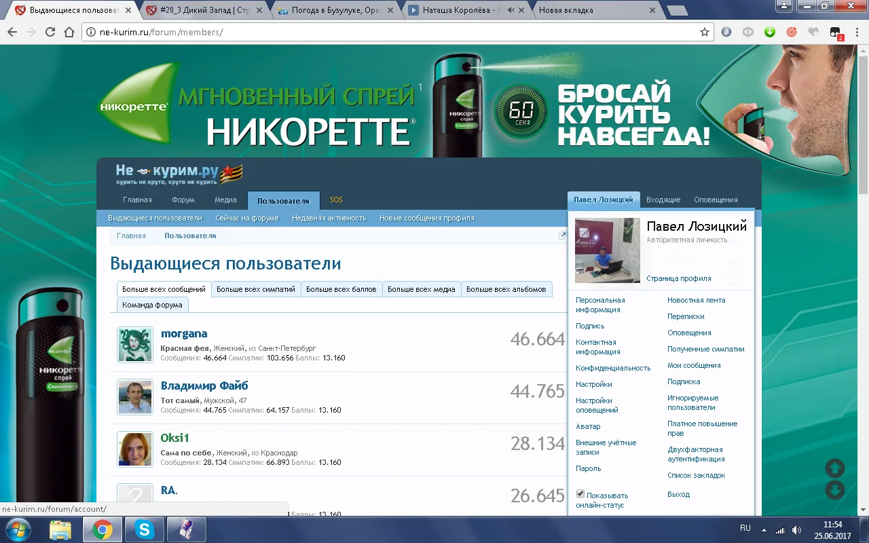This screenshot has height=543, width=869.
Task: Open the Chrome three-dot menu
Action: [857, 32]
